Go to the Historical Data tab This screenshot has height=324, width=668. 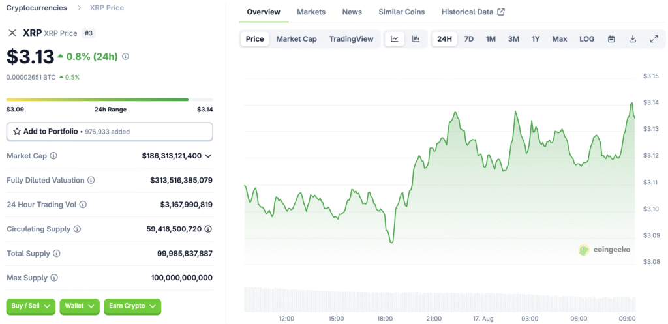tap(472, 12)
